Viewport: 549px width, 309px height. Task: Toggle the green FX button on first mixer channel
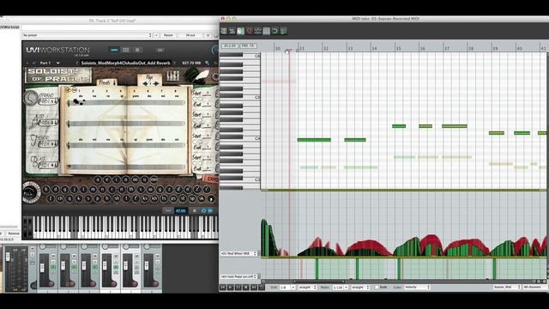point(53,267)
